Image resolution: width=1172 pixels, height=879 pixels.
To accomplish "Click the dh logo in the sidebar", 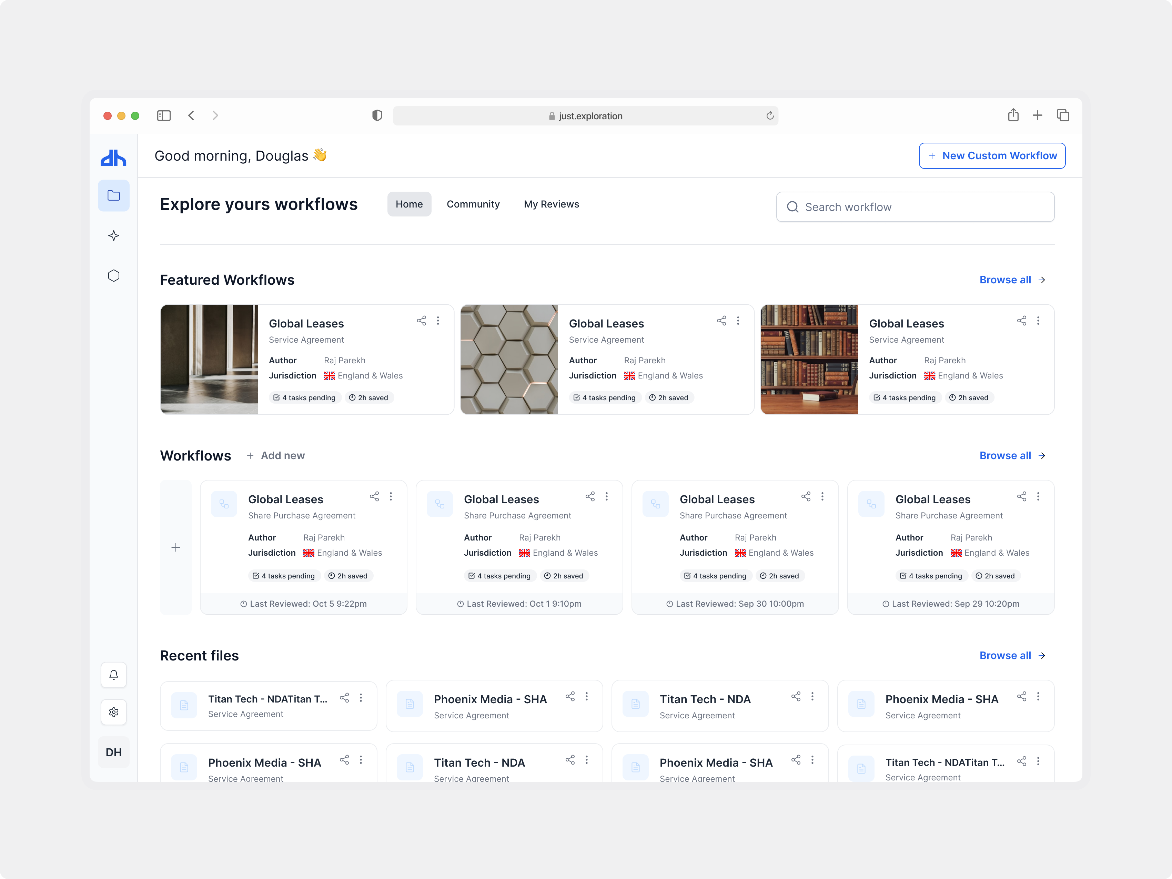I will coord(113,157).
